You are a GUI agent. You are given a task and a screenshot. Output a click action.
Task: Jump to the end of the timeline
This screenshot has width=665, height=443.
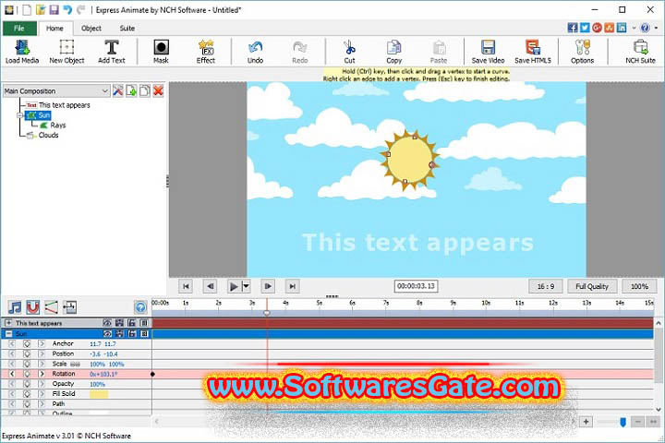point(292,286)
